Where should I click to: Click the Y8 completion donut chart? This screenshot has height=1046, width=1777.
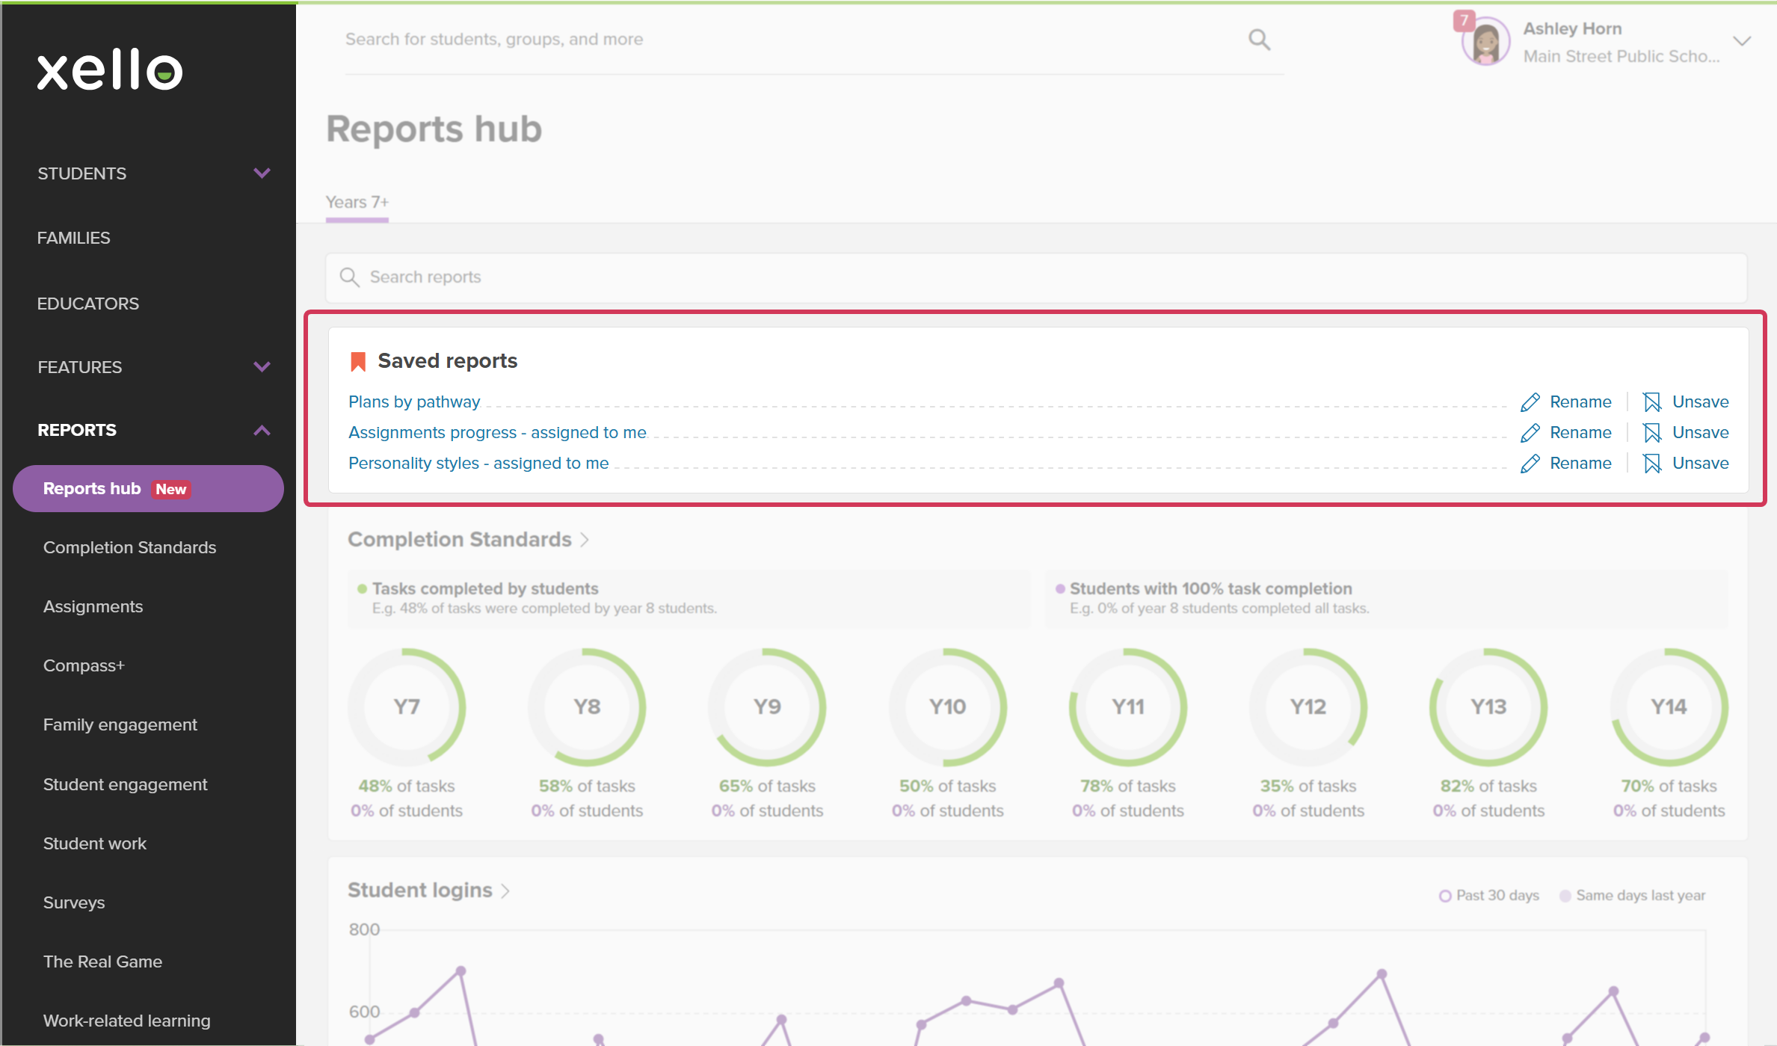click(x=587, y=707)
